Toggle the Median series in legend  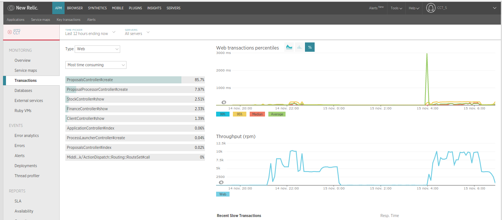click(258, 114)
